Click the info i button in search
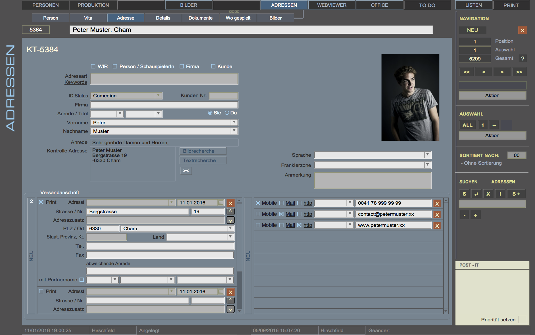 click(x=500, y=194)
